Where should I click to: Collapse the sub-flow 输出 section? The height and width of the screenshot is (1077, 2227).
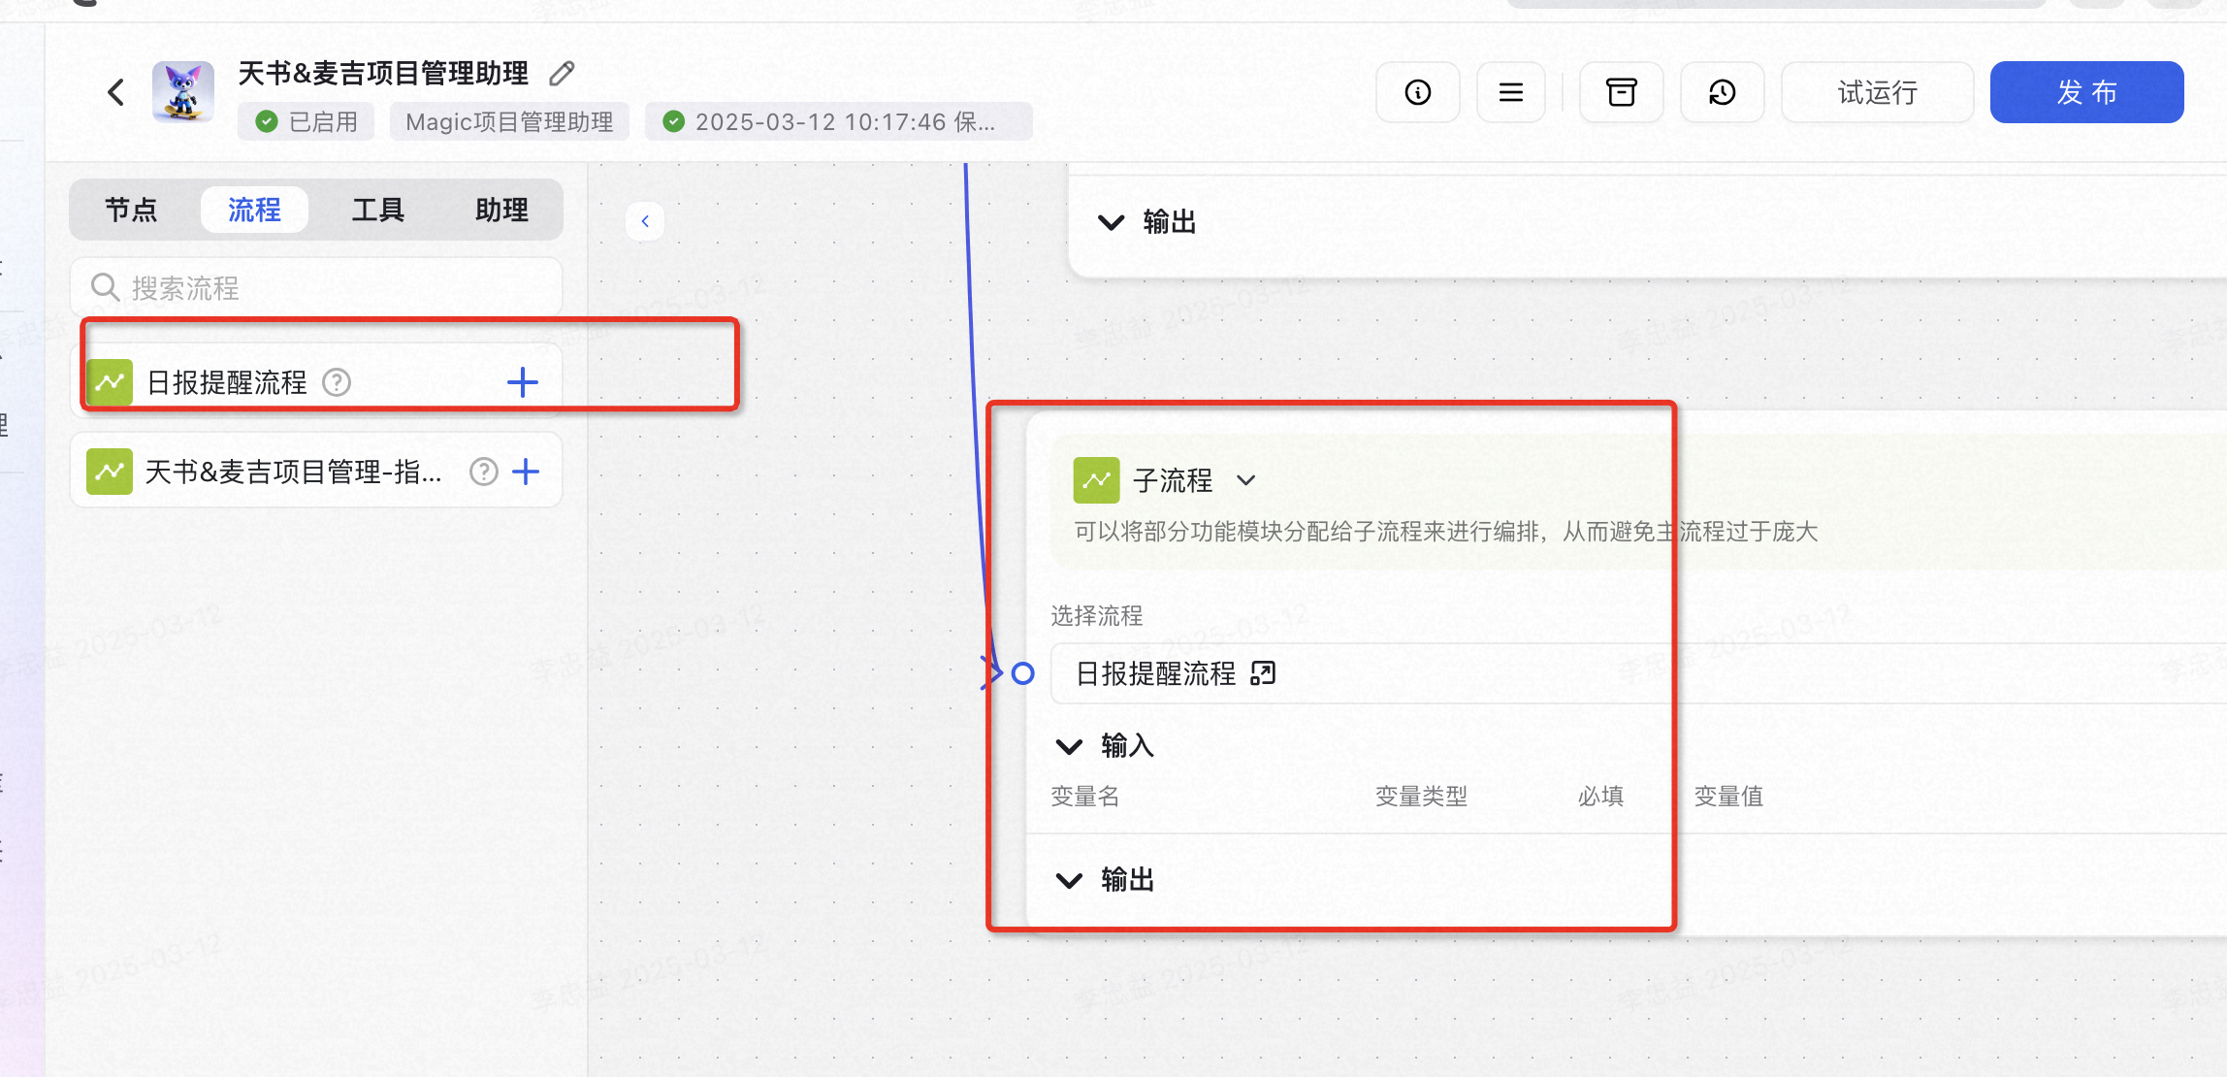[x=1069, y=880]
